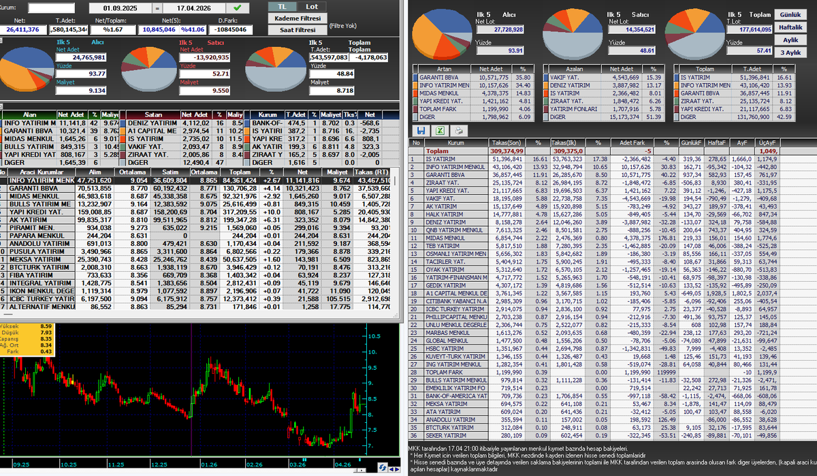Export the table with the Excel icon
The width and height of the screenshot is (817, 476).
440,129
